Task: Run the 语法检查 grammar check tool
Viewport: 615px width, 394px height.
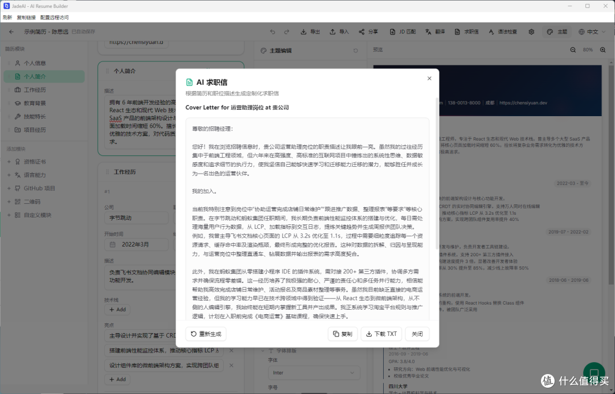Action: (x=503, y=32)
